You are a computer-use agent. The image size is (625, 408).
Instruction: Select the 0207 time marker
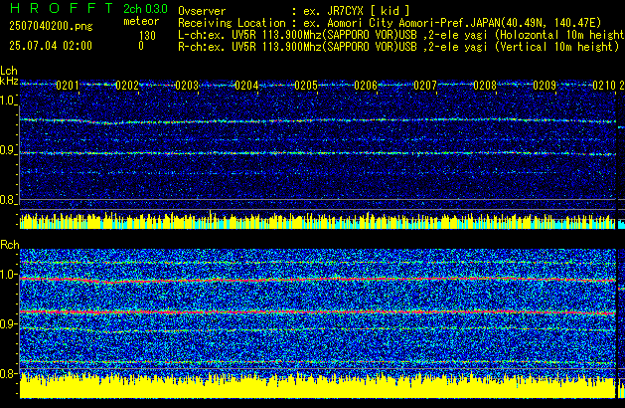[x=425, y=86]
